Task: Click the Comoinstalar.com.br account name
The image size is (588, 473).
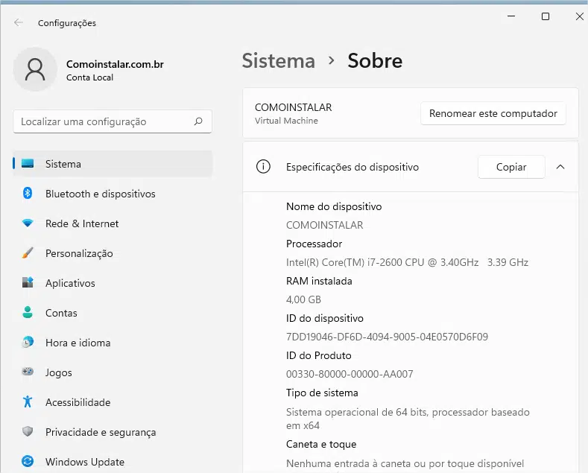Action: point(115,64)
